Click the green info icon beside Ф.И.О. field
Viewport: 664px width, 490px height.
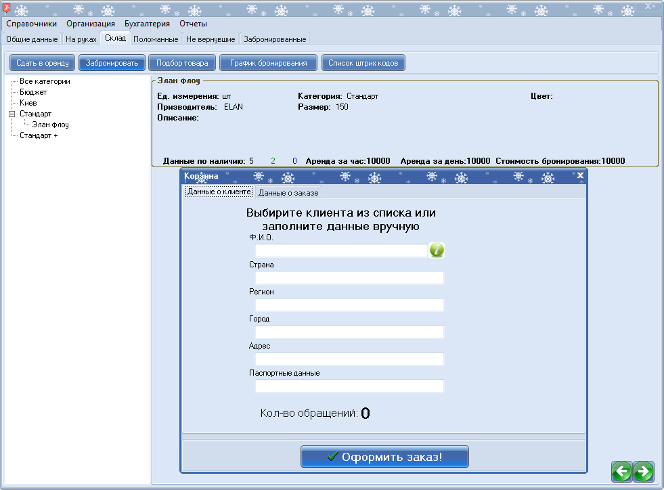click(437, 250)
